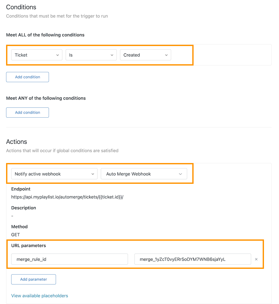Click the chevron arrow on Created dropdown
This screenshot has width=279, height=304.
(x=166, y=55)
